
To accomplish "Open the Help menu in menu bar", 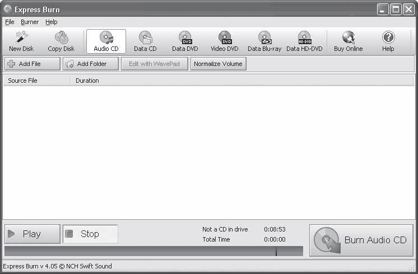I will [52, 22].
